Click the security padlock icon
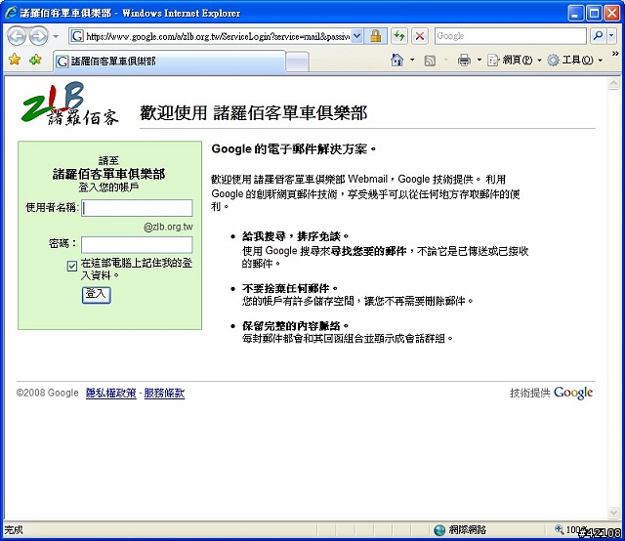This screenshot has width=625, height=541. pyautogui.click(x=375, y=36)
